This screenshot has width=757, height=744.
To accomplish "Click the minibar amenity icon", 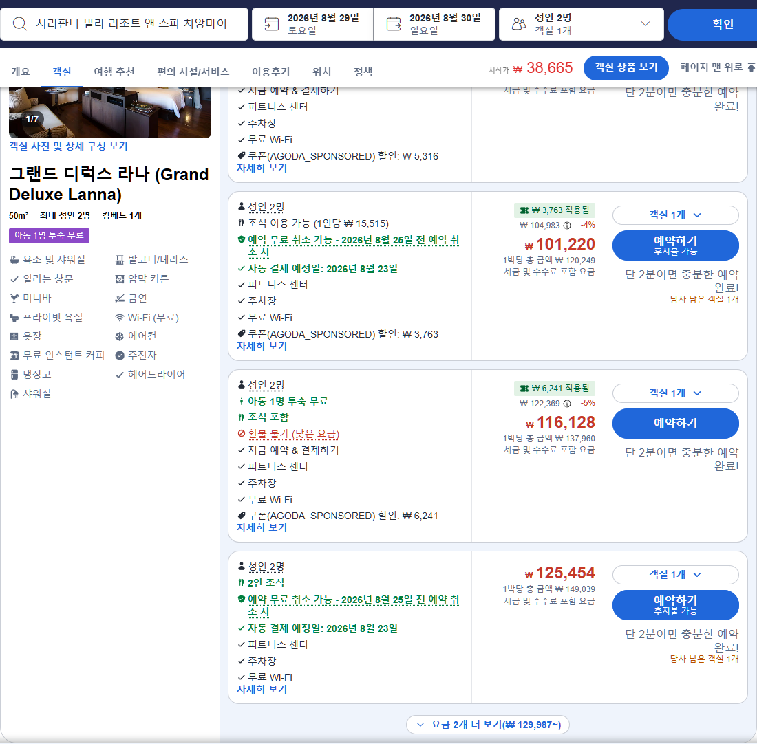I will [14, 298].
